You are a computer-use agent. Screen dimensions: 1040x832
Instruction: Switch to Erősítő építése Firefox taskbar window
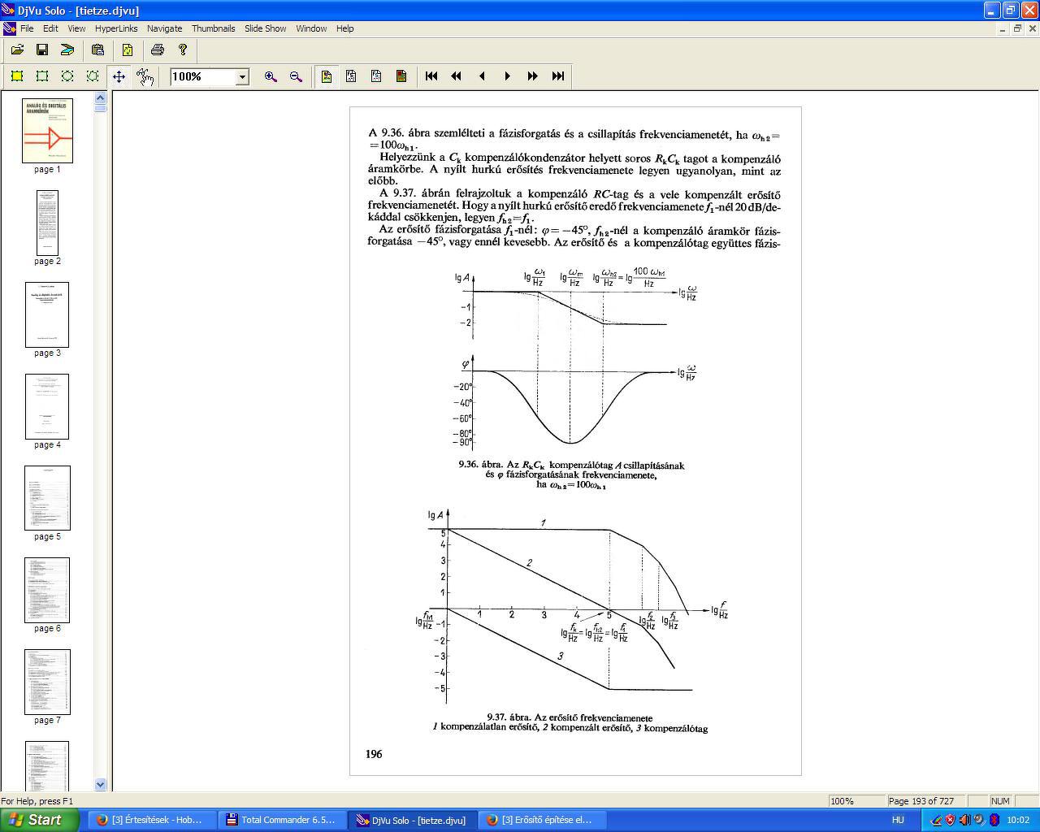coord(542,820)
